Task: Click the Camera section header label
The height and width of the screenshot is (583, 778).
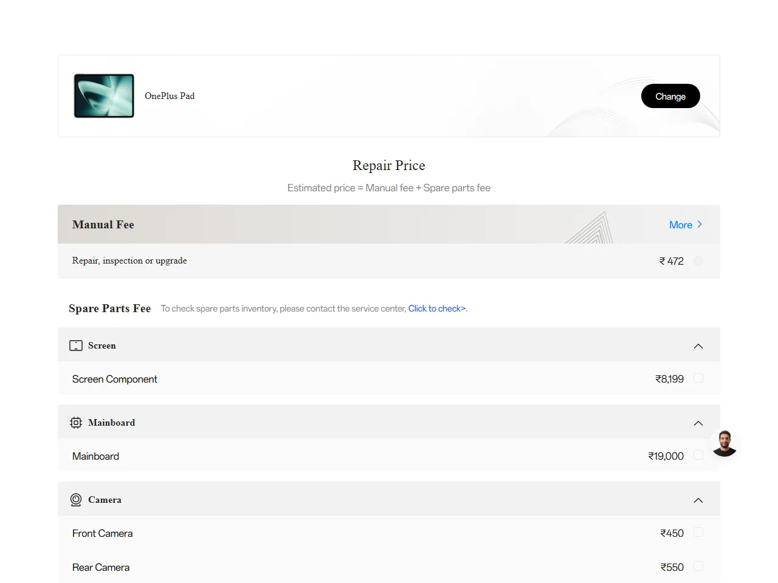Action: (x=105, y=500)
